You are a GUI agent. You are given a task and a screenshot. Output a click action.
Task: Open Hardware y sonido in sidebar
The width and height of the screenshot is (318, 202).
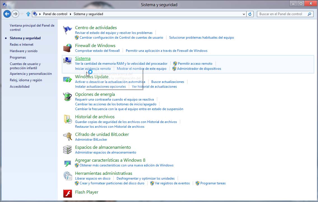[x=24, y=51]
